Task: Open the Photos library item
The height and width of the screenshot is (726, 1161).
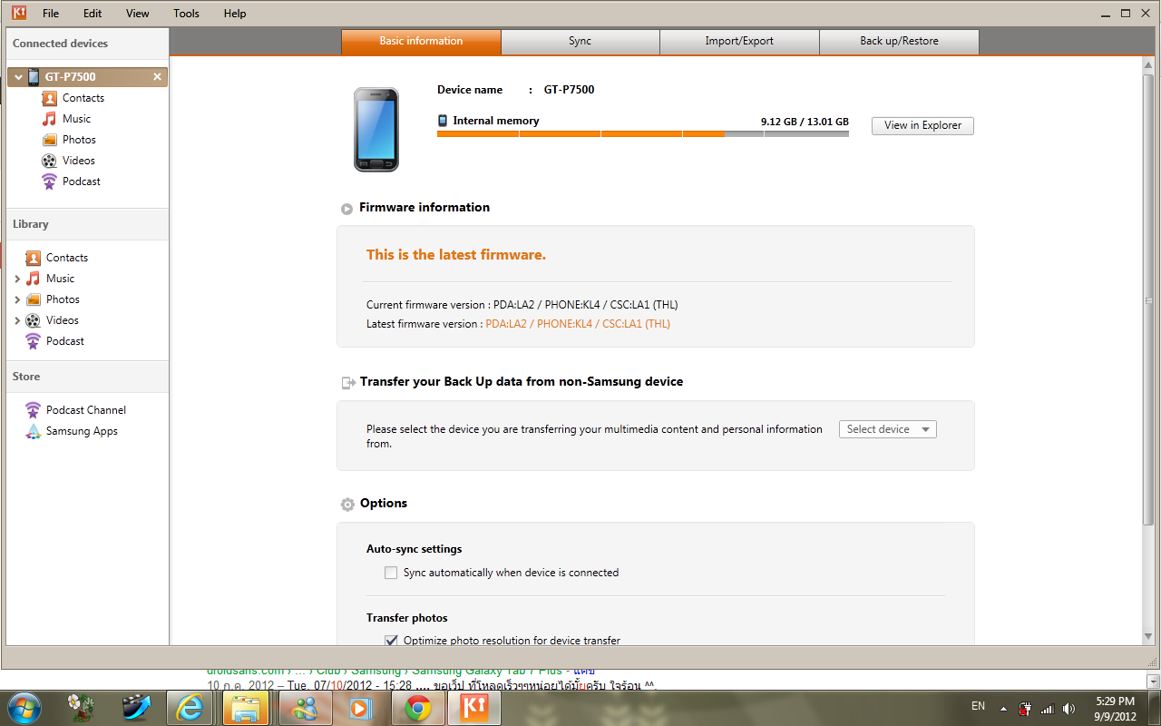Action: click(x=63, y=299)
